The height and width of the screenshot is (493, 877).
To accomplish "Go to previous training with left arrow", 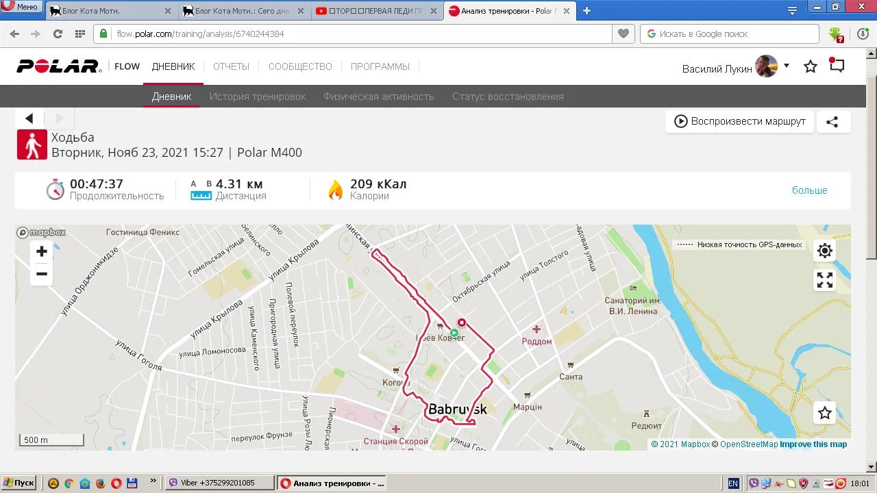I will tap(29, 118).
